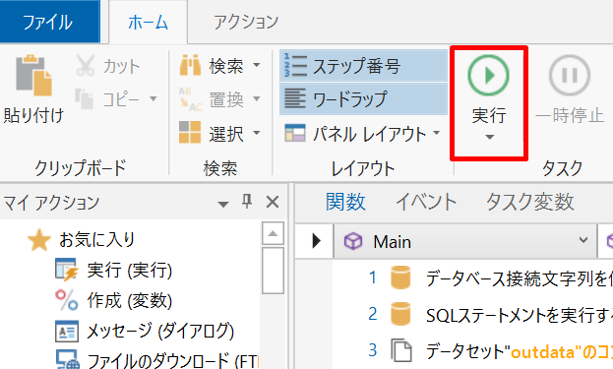The image size is (613, 369).
Task: Click the メッセージ dialog icon
Action: coord(67,331)
